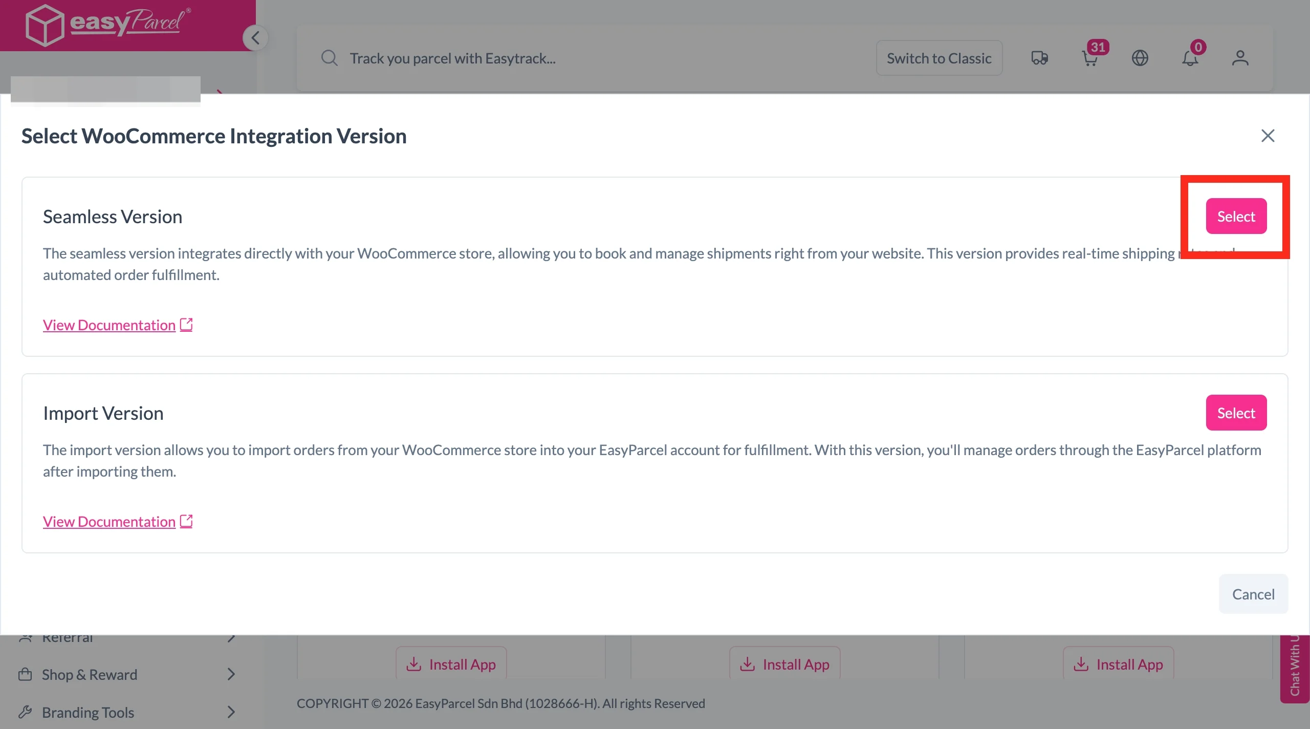The height and width of the screenshot is (729, 1310).
Task: Click the external link icon beside Seamless View Documentation
Action: tap(186, 324)
